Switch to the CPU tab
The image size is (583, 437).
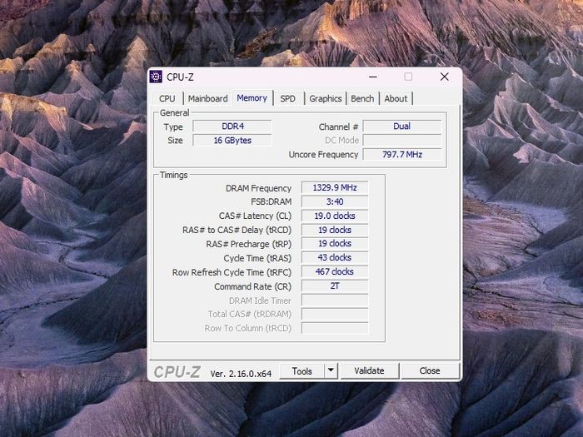click(x=167, y=98)
